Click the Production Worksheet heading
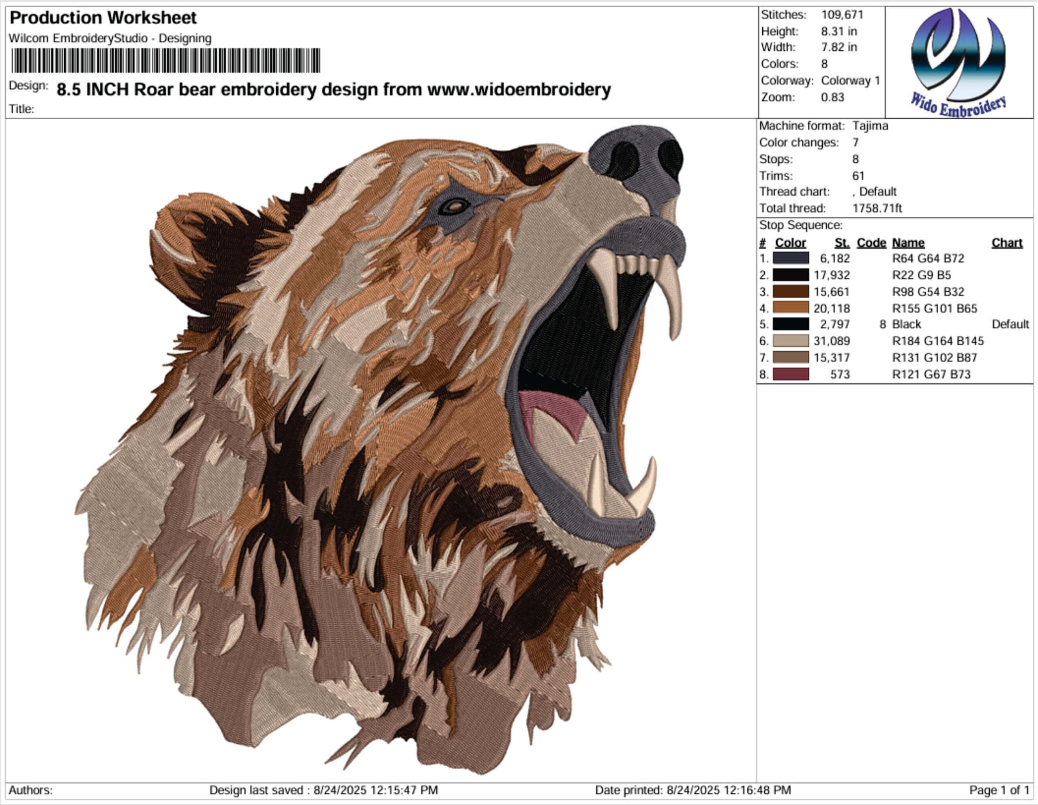 [103, 18]
